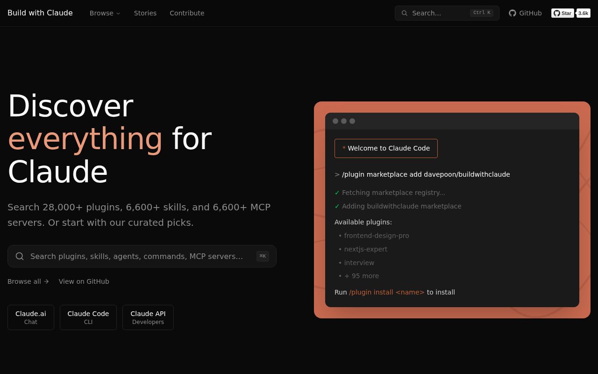Click the /plugin marketplace add command line

click(422, 174)
